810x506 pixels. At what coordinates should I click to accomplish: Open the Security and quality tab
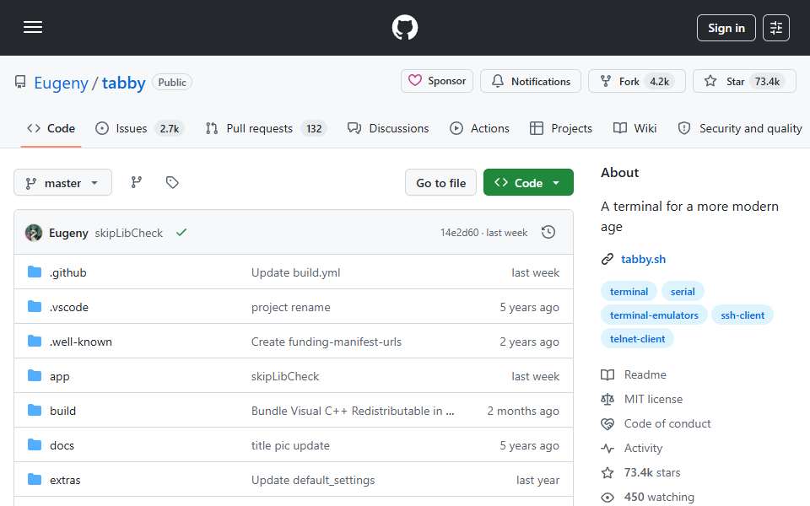coord(740,128)
